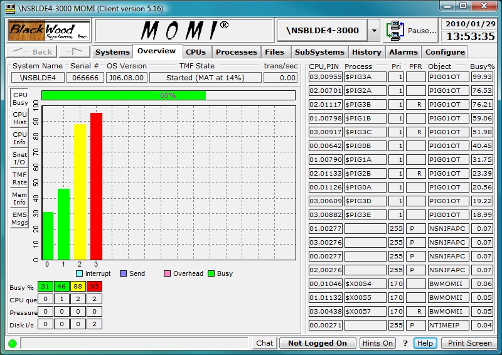This screenshot has width=502, height=355.
Task: Open the NSBLDE4-3000 system dropdown
Action: pyautogui.click(x=373, y=30)
